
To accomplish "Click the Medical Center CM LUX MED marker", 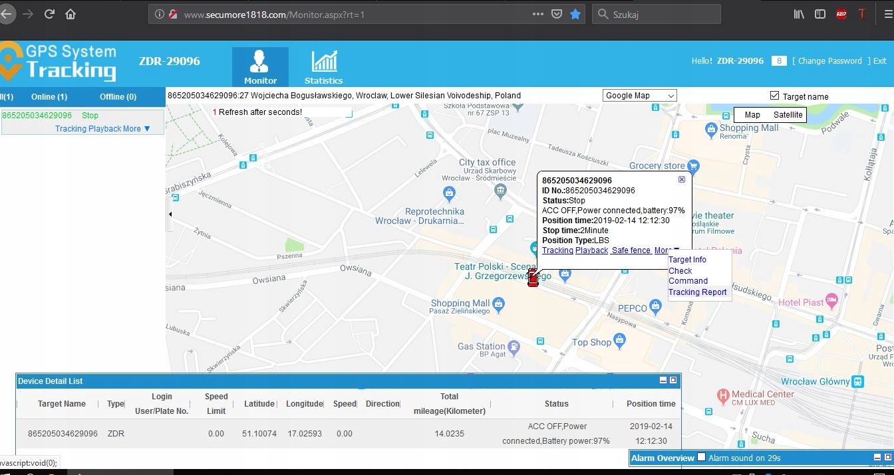I will pos(723,397).
